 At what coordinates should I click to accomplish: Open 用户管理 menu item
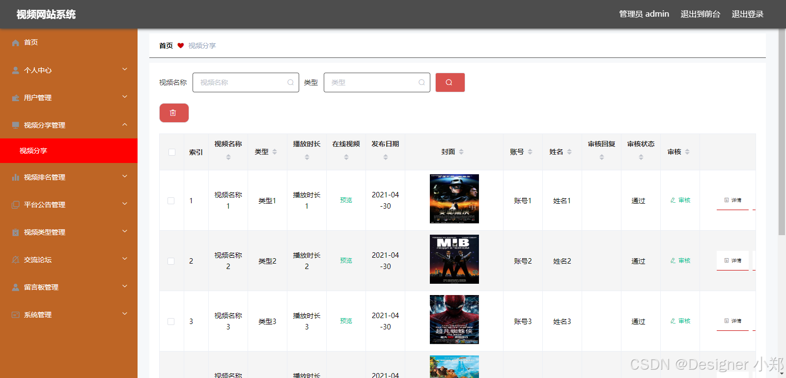tap(69, 98)
